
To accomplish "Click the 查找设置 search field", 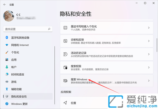I will click(28, 29).
